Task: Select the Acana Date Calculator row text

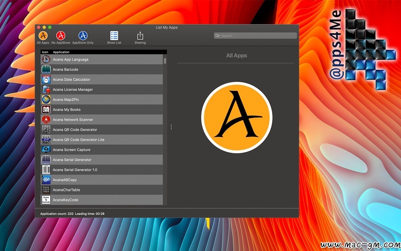Action: 71,79
